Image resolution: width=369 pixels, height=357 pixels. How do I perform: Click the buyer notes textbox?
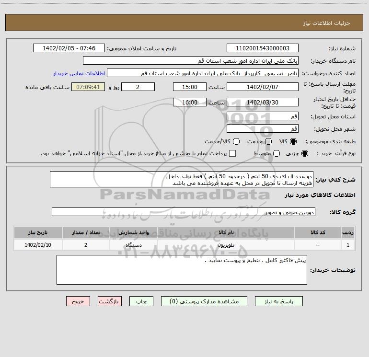[182, 270]
